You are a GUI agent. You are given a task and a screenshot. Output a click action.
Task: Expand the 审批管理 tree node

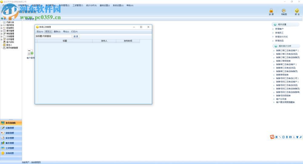point(2,34)
